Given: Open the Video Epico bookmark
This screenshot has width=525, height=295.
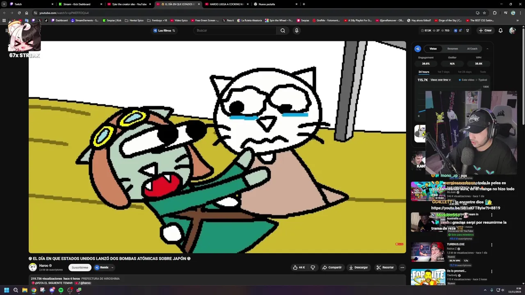Looking at the screenshot, I should click(x=179, y=20).
